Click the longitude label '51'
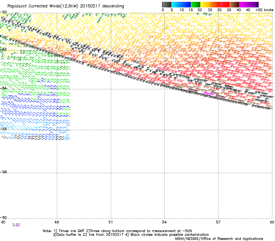This screenshot has height=241, width=275. click(x=110, y=222)
